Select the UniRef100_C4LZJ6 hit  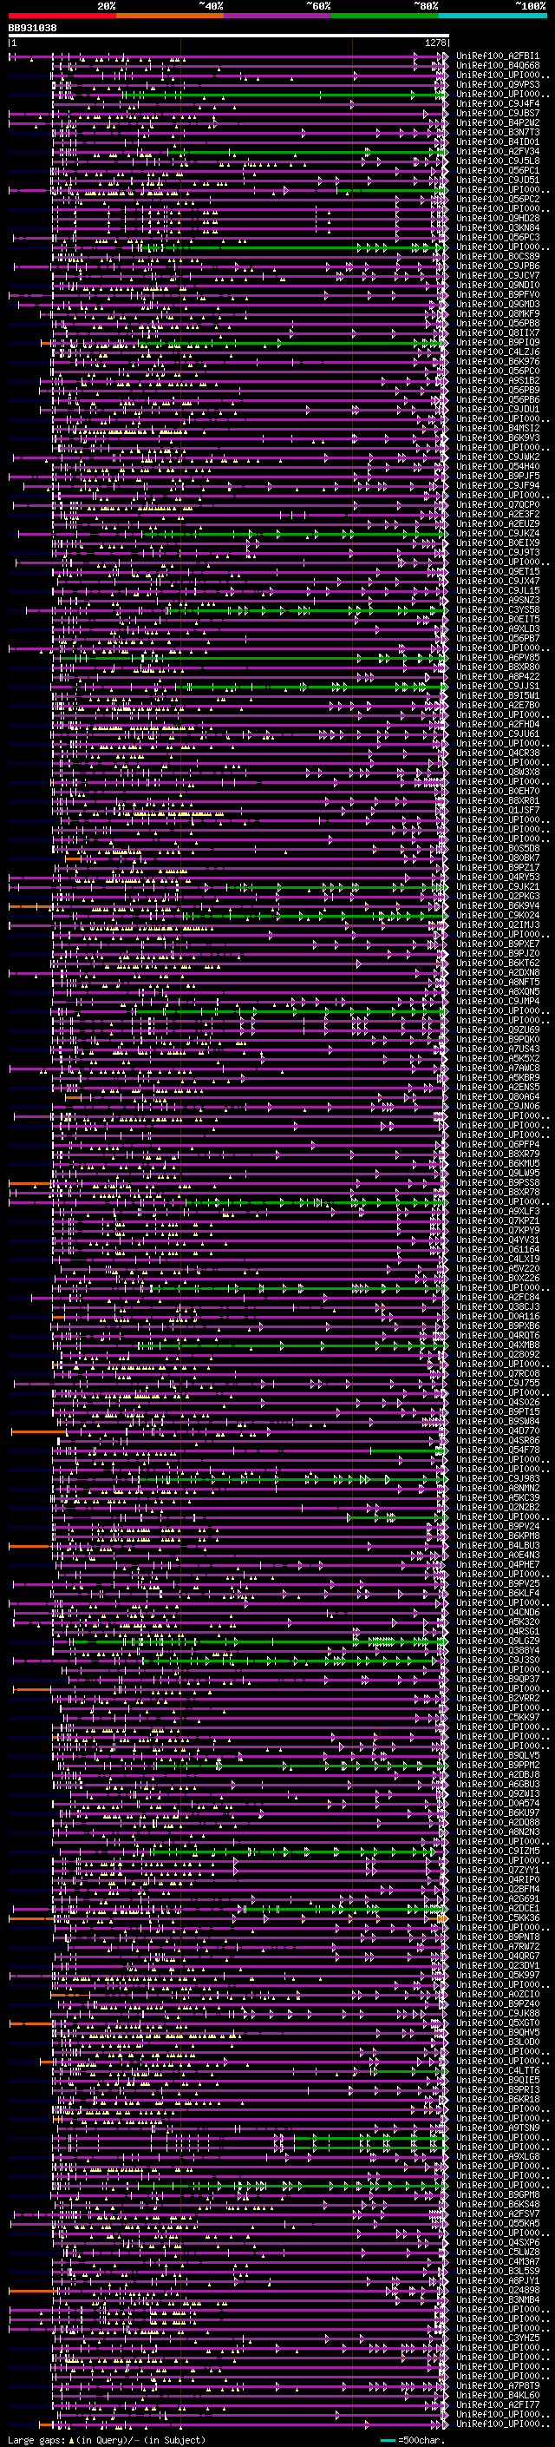[x=498, y=352]
